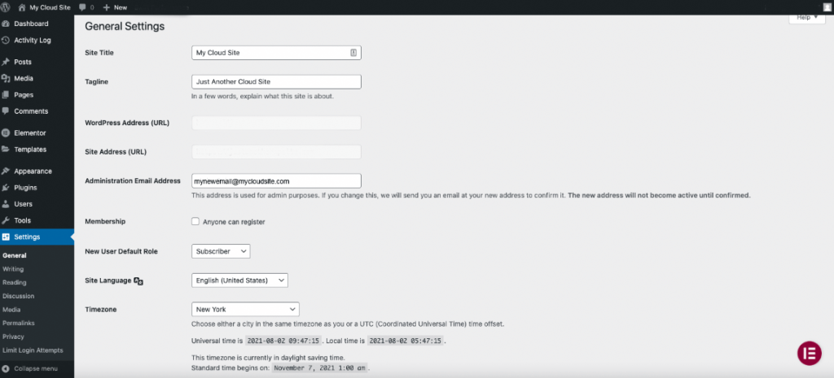Click the Posts pushpin icon
The width and height of the screenshot is (834, 378).
pyautogui.click(x=6, y=62)
